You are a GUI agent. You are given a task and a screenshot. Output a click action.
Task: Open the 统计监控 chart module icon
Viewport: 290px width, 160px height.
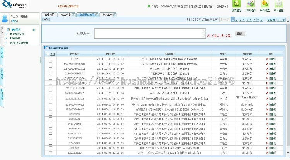(279, 4)
